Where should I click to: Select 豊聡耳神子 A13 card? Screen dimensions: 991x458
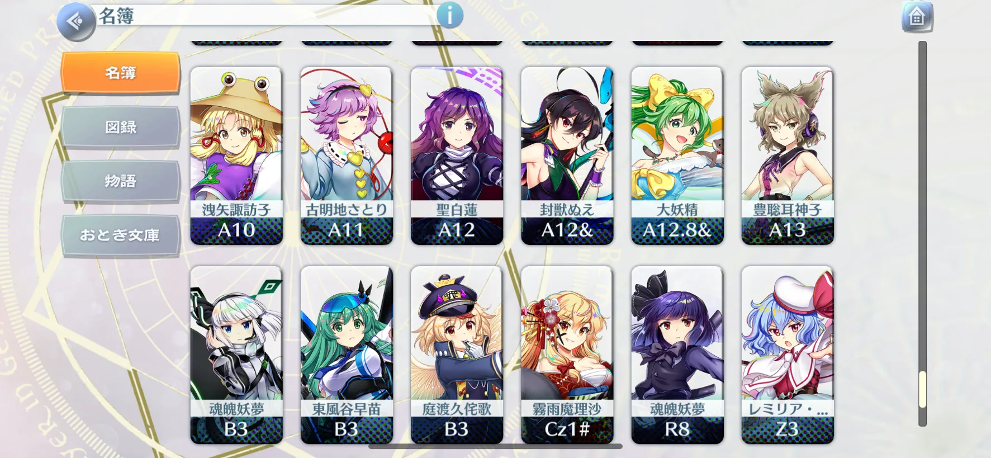coord(788,156)
